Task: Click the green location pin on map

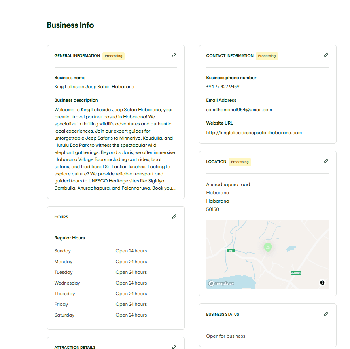Action: (268, 248)
